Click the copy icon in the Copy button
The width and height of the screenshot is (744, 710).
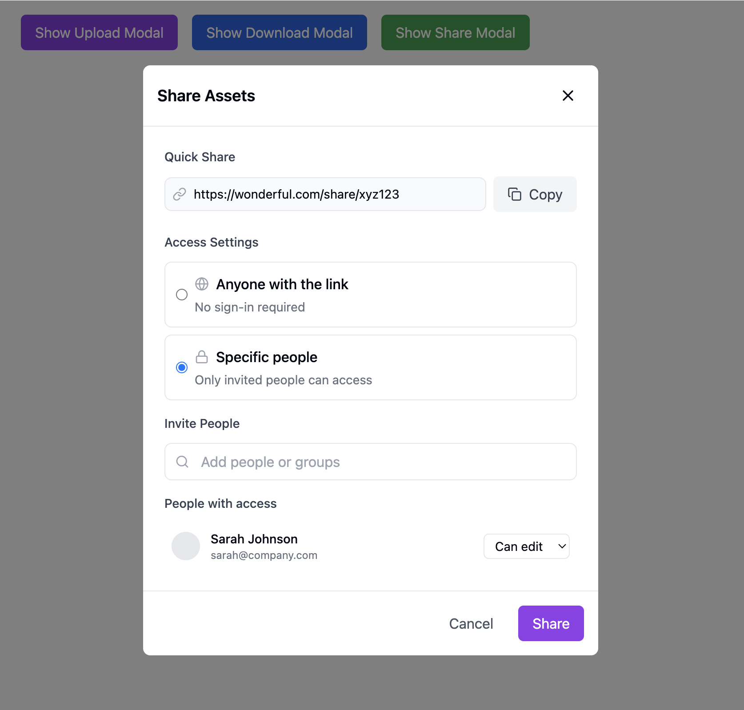[x=514, y=194]
